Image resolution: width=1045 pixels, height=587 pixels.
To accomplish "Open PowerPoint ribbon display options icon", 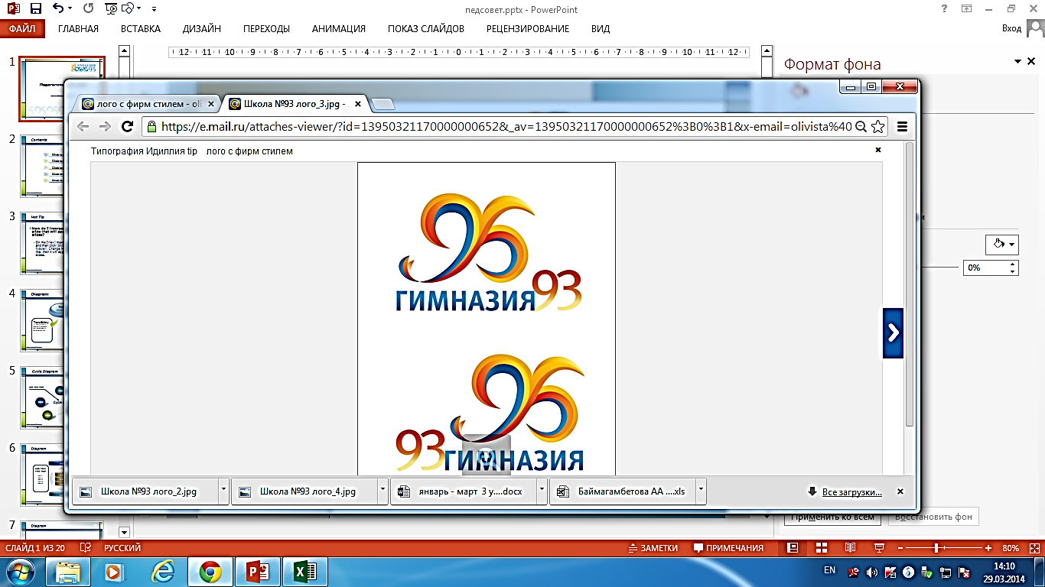I will point(966,9).
